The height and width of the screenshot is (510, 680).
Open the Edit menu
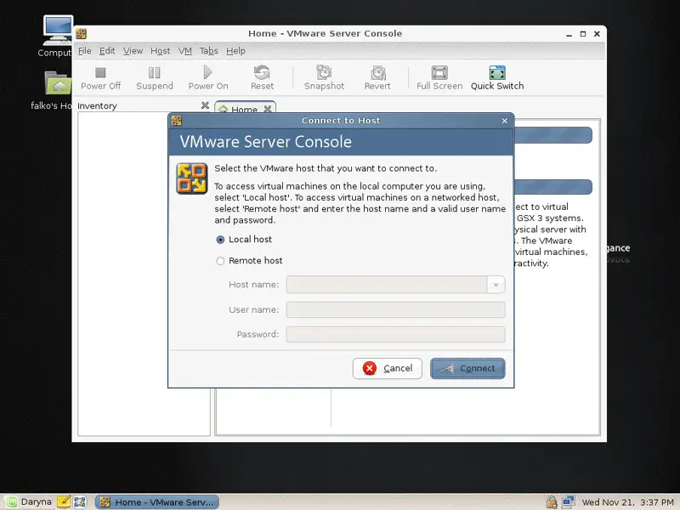coord(107,51)
